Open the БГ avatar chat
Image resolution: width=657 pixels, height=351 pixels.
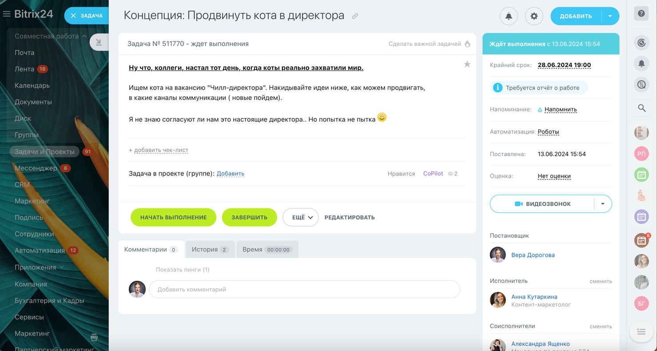pos(641,303)
